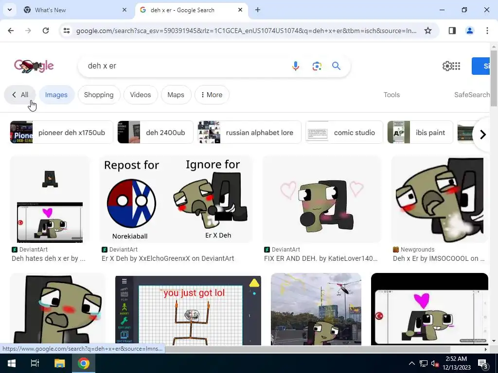498x373 pixels.
Task: Click the URL in the address bar
Action: (x=247, y=31)
